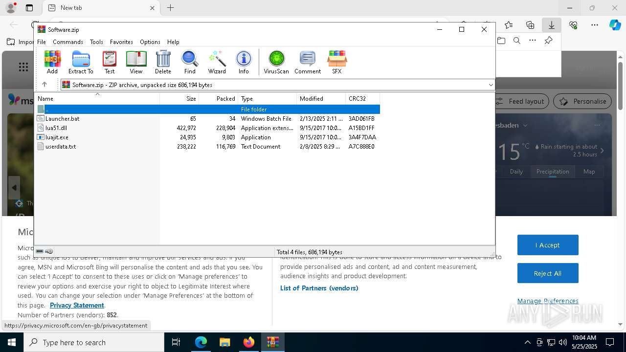Viewport: 626px width, 352px height.
Task: Open the Tools menu
Action: point(96,42)
